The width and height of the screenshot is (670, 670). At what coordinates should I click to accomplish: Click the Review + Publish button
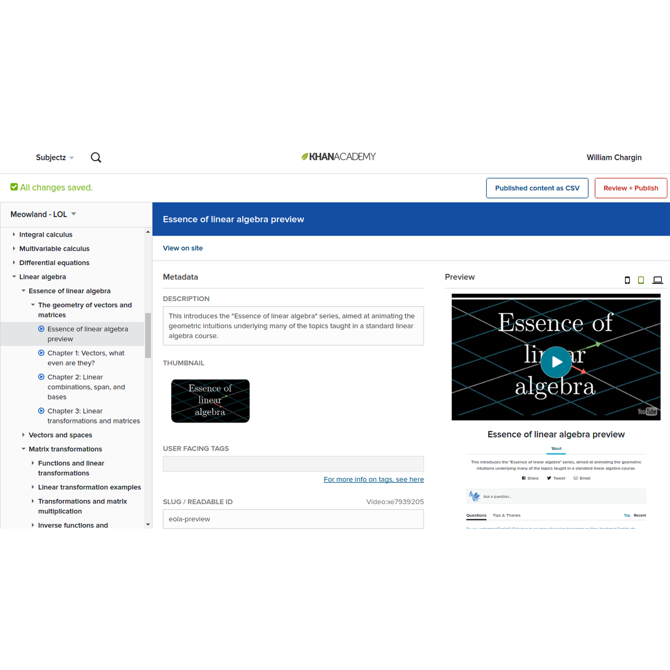pyautogui.click(x=631, y=188)
